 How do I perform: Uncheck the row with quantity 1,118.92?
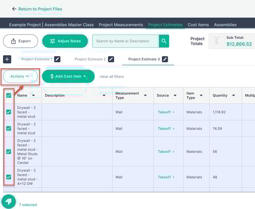point(9,112)
